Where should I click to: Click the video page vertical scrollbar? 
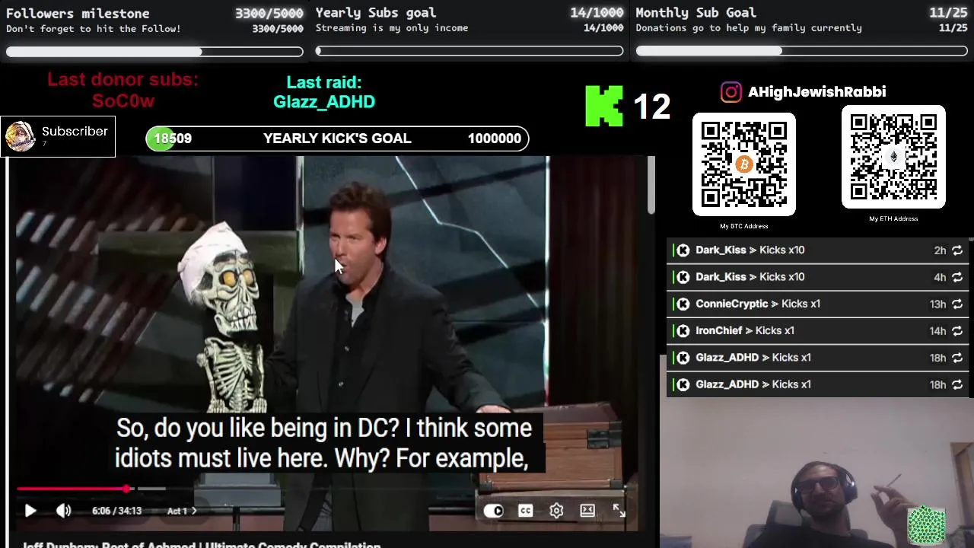pyautogui.click(x=651, y=185)
